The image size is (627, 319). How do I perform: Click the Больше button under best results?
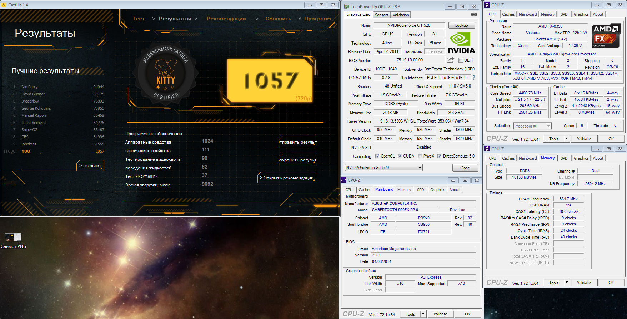90,166
